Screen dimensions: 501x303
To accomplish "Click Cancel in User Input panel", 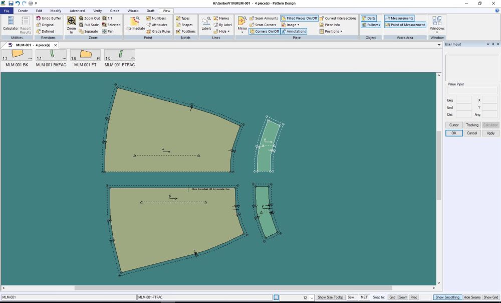I will click(472, 133).
